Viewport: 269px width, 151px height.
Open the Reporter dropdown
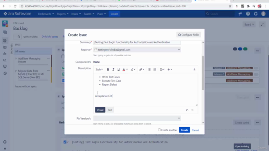[x=137, y=49]
